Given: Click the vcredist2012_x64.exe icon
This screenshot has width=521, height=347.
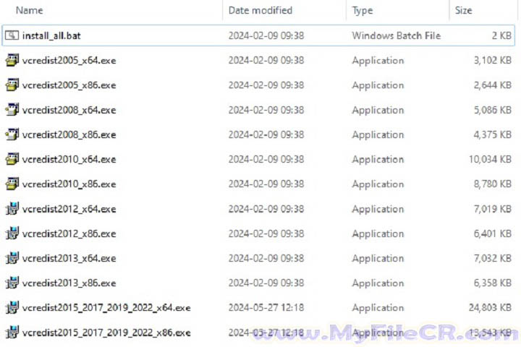Looking at the screenshot, I should point(12,210).
